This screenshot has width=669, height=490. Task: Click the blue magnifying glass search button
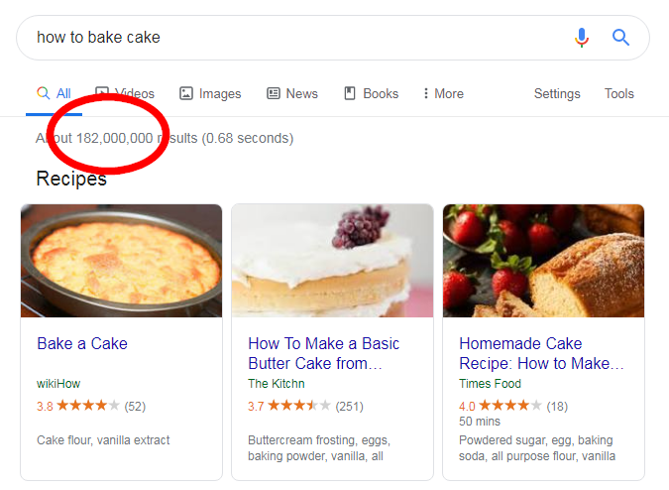pyautogui.click(x=621, y=38)
